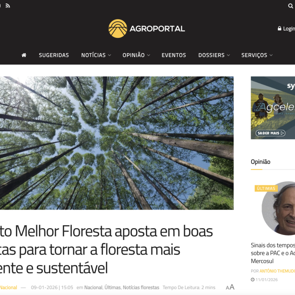This screenshot has width=295, height=295.
Task: Expand the Notícias dropdown chevron
Action: tap(110, 55)
